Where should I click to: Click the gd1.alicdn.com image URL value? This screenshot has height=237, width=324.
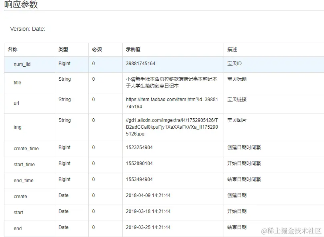172,127
